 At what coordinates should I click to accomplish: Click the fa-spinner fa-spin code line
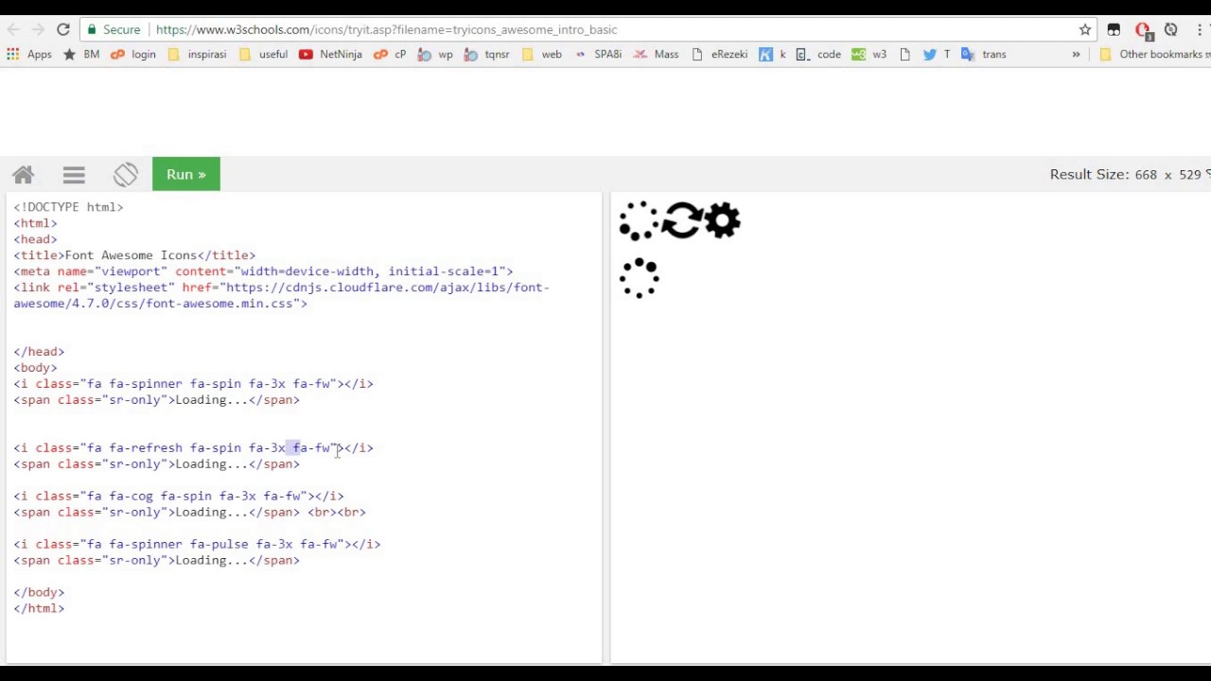point(193,384)
